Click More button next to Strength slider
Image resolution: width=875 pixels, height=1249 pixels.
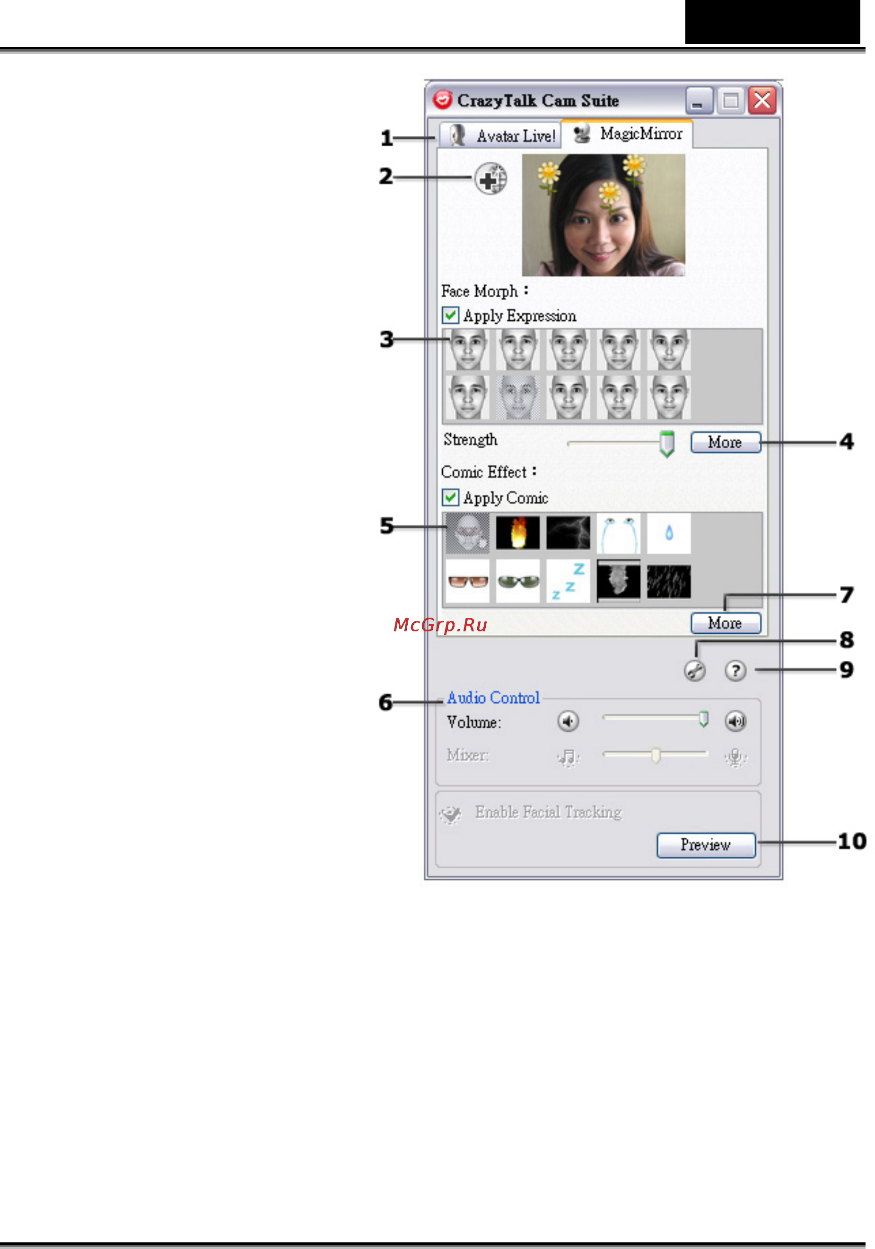(726, 442)
